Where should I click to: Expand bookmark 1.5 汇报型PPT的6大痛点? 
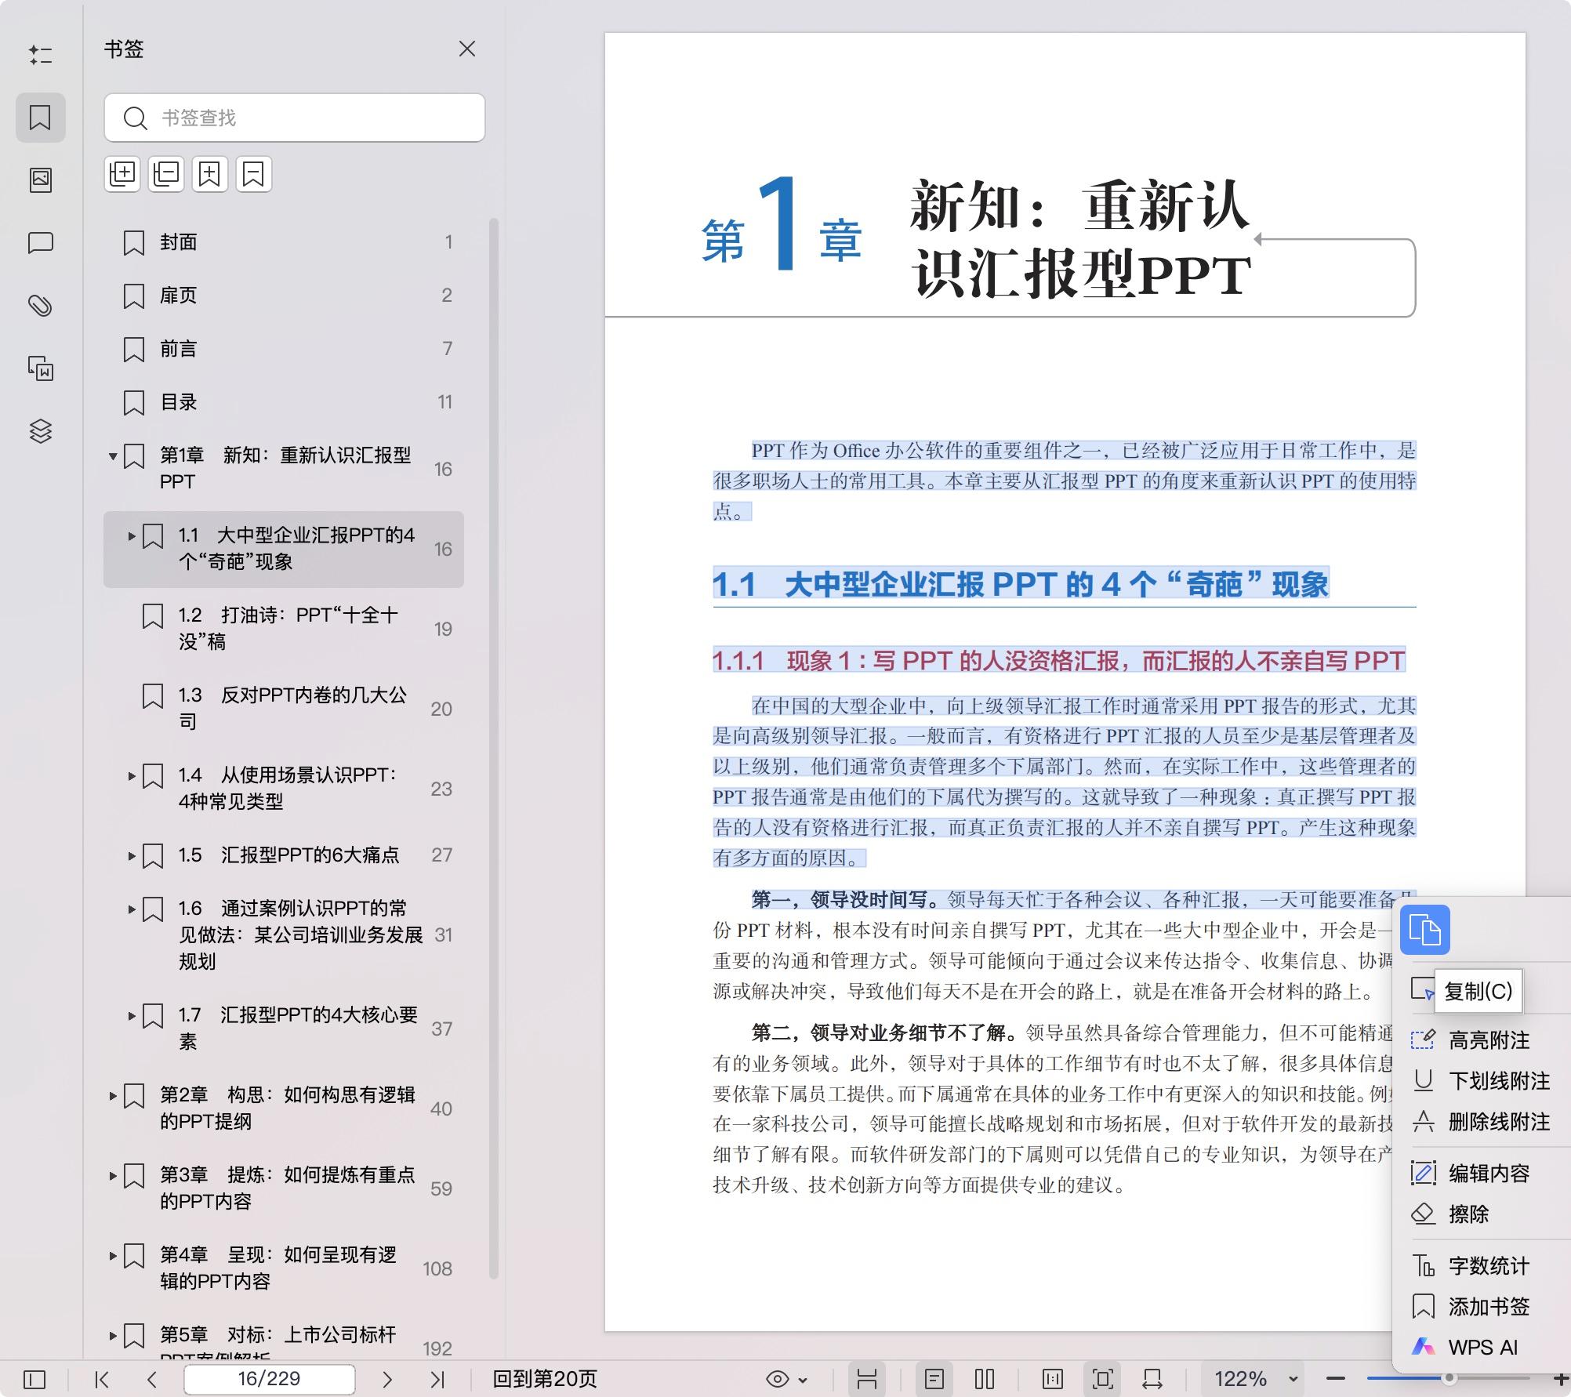click(132, 855)
